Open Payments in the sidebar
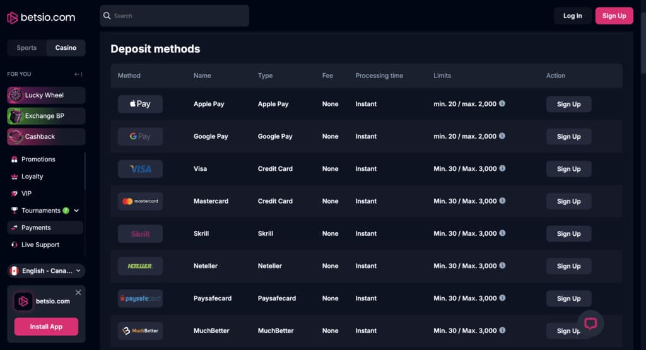Screen dimensions: 646x350 [45, 228]
